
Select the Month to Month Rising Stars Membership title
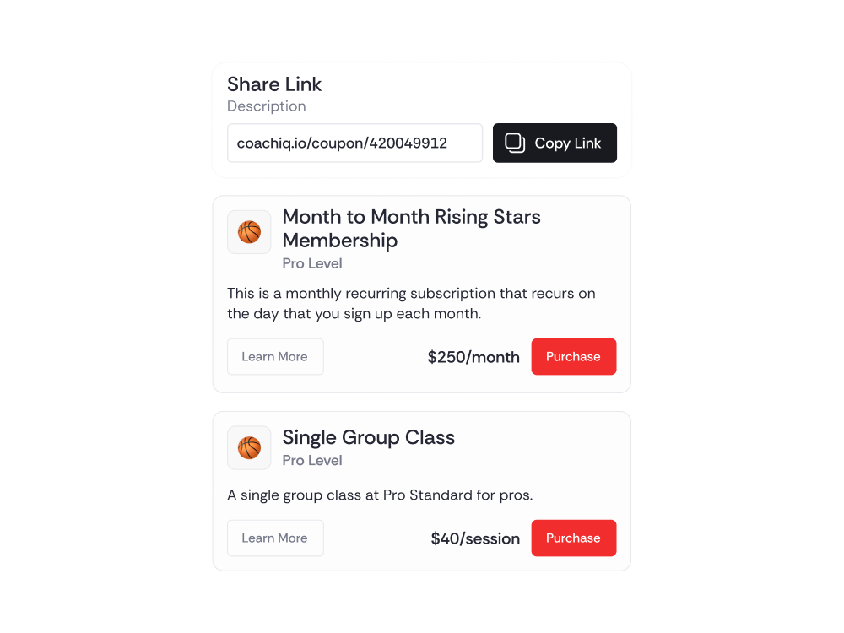pyautogui.click(x=411, y=229)
